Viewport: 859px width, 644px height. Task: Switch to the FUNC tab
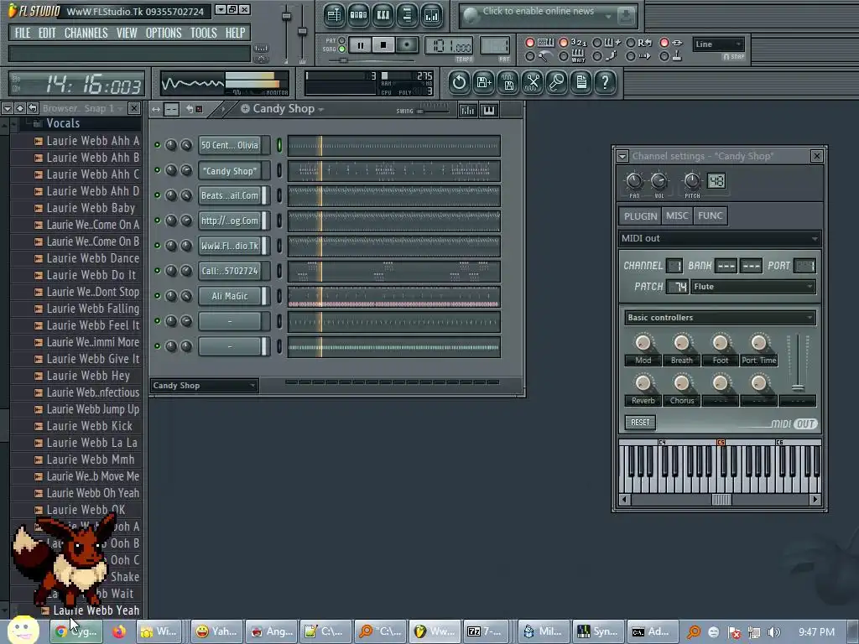click(710, 216)
